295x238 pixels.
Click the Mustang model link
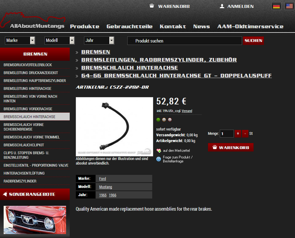(x=105, y=187)
